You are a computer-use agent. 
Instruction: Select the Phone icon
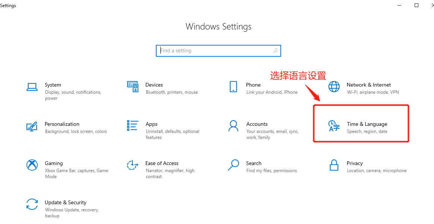click(x=233, y=87)
